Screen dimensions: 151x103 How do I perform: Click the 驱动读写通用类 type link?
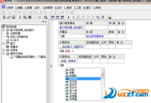tap(95, 36)
